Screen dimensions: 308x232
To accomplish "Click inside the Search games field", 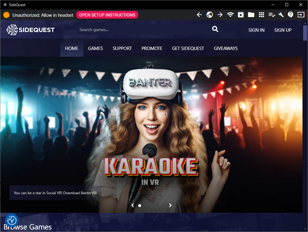I will (143, 30).
